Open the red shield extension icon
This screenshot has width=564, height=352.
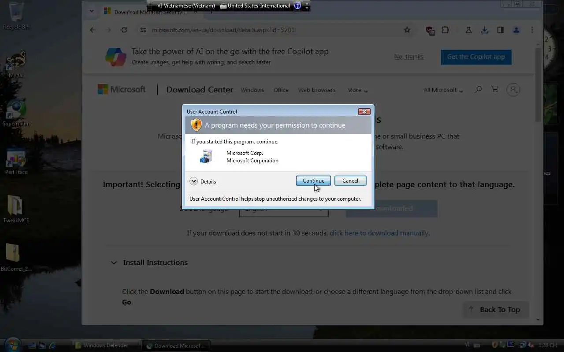[x=430, y=30]
